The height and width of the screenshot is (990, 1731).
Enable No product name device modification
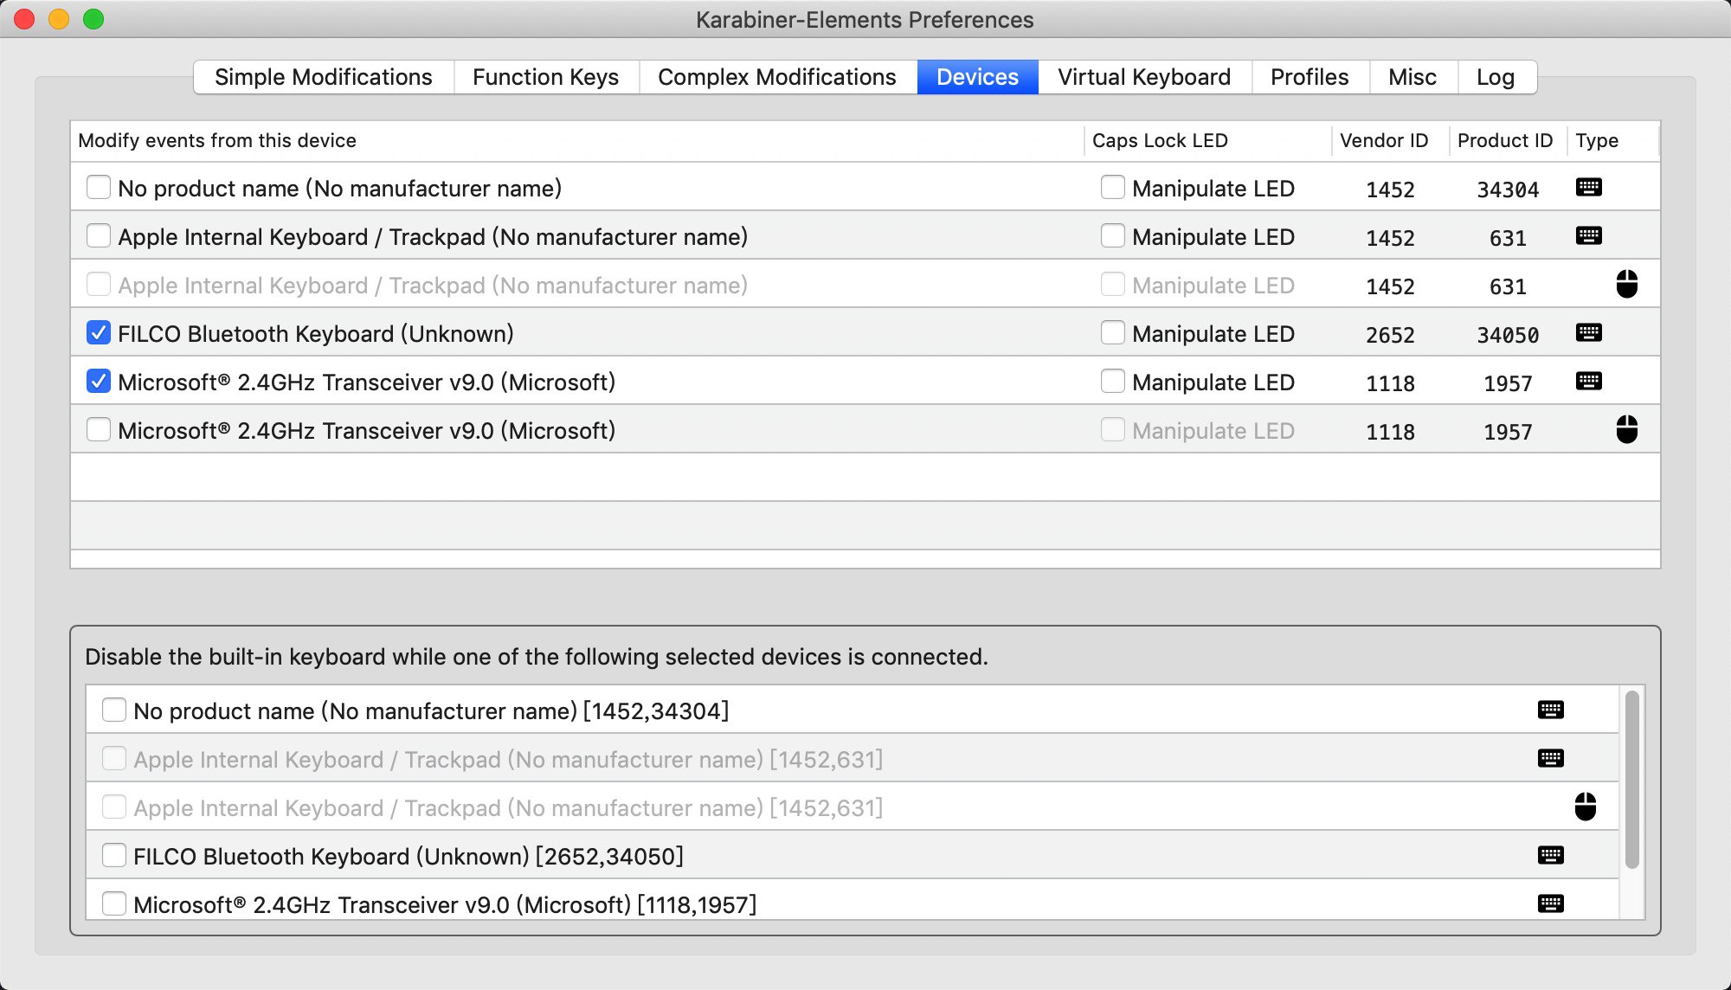[x=98, y=188]
